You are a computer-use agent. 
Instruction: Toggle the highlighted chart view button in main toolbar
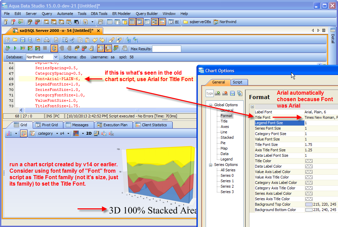(x=162, y=22)
